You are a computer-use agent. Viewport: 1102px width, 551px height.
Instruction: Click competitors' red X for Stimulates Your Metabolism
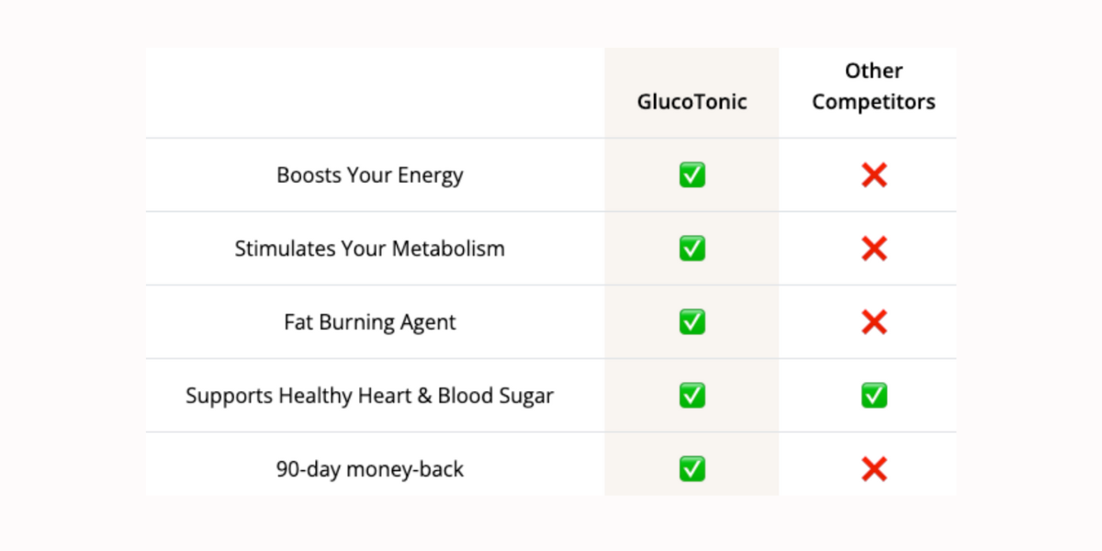point(874,248)
